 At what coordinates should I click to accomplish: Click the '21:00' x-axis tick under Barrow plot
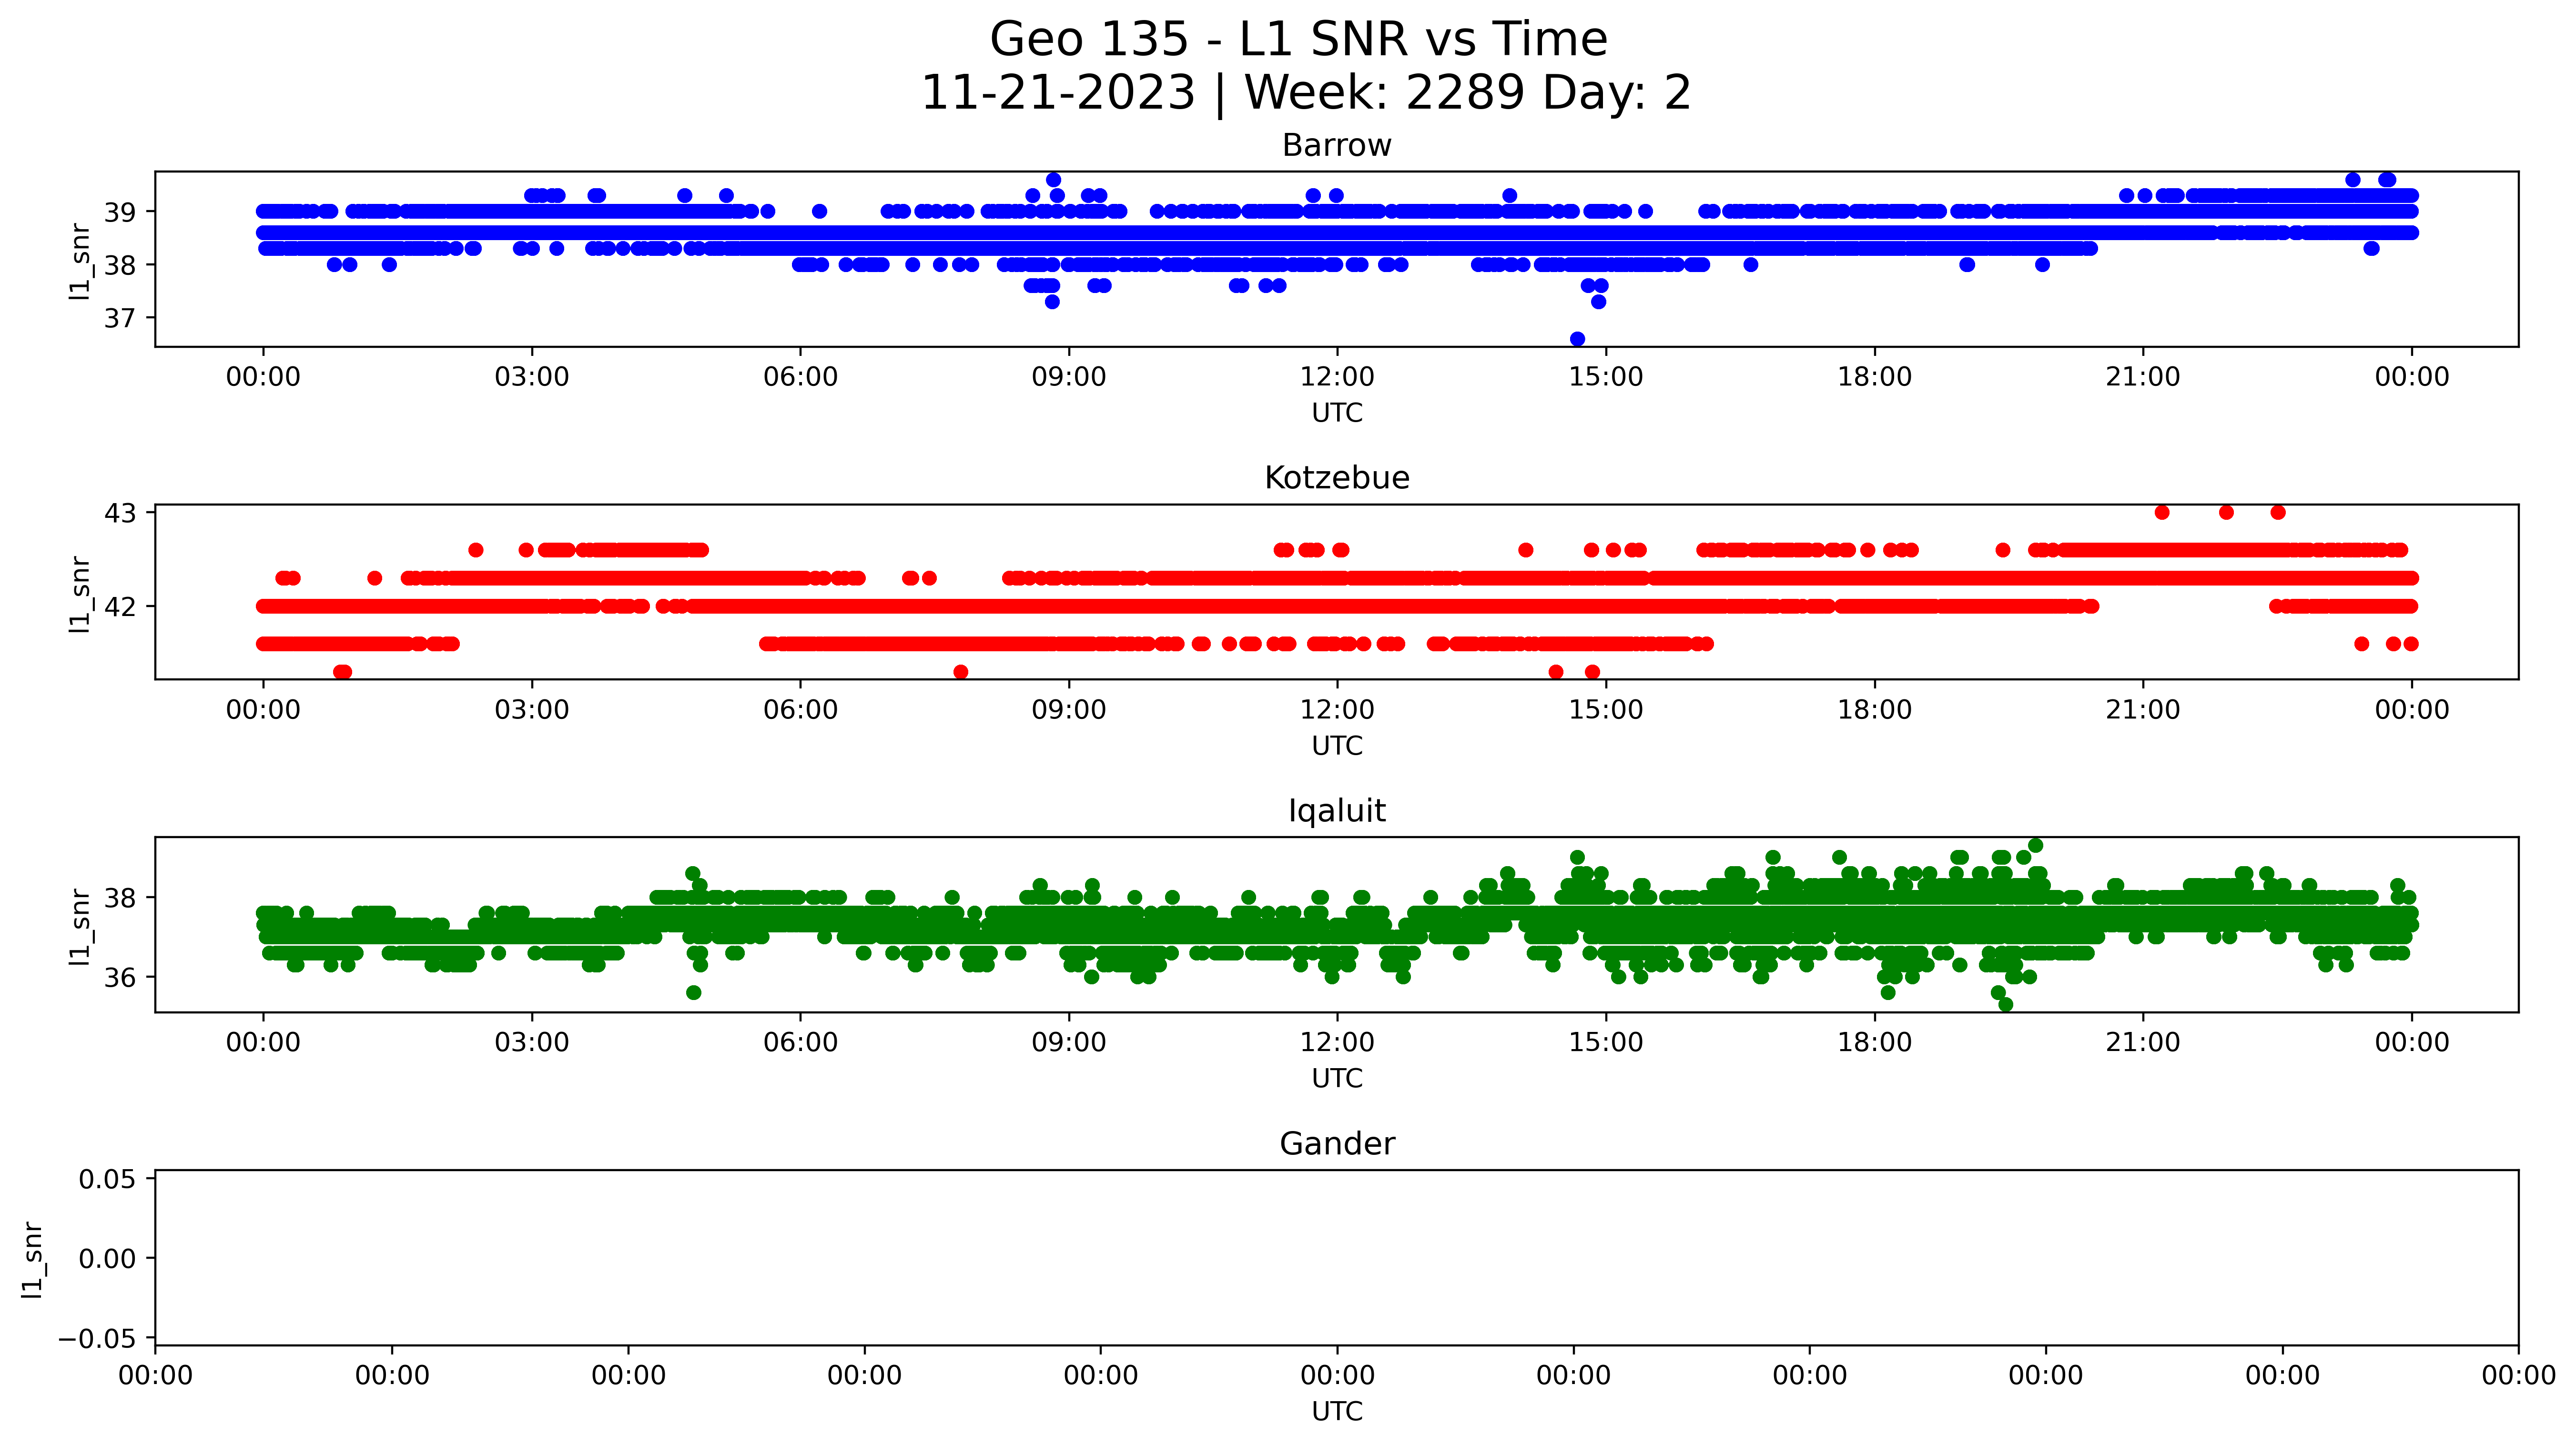pyautogui.click(x=2143, y=377)
